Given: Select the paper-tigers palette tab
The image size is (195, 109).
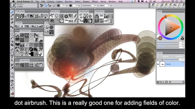Looking at the screenshot, I should 25,61.
